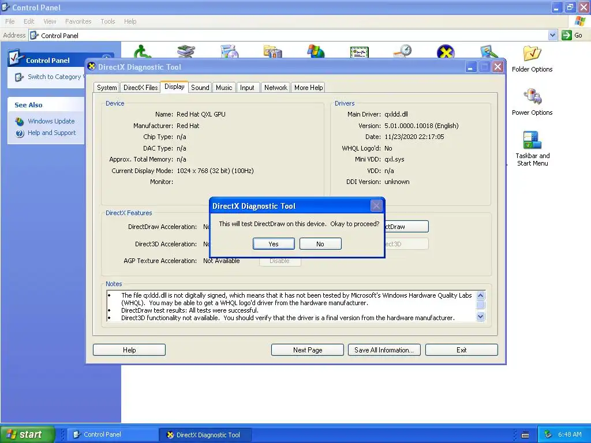The width and height of the screenshot is (591, 443).
Task: Open the Help menu in Control Panel
Action: coord(130,21)
